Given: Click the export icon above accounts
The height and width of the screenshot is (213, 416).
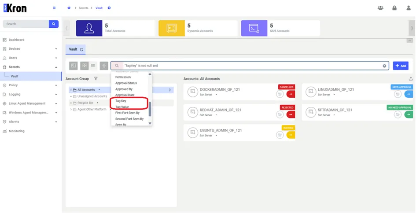Looking at the screenshot, I should point(411,79).
